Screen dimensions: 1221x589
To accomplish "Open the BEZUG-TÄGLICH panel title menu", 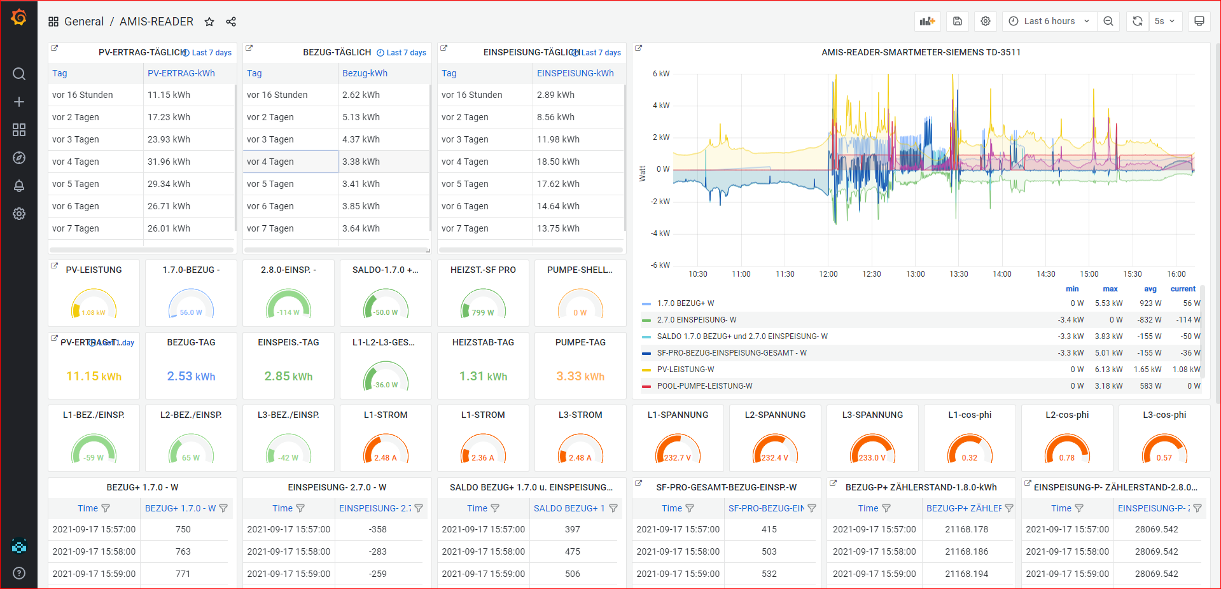I will coord(337,52).
